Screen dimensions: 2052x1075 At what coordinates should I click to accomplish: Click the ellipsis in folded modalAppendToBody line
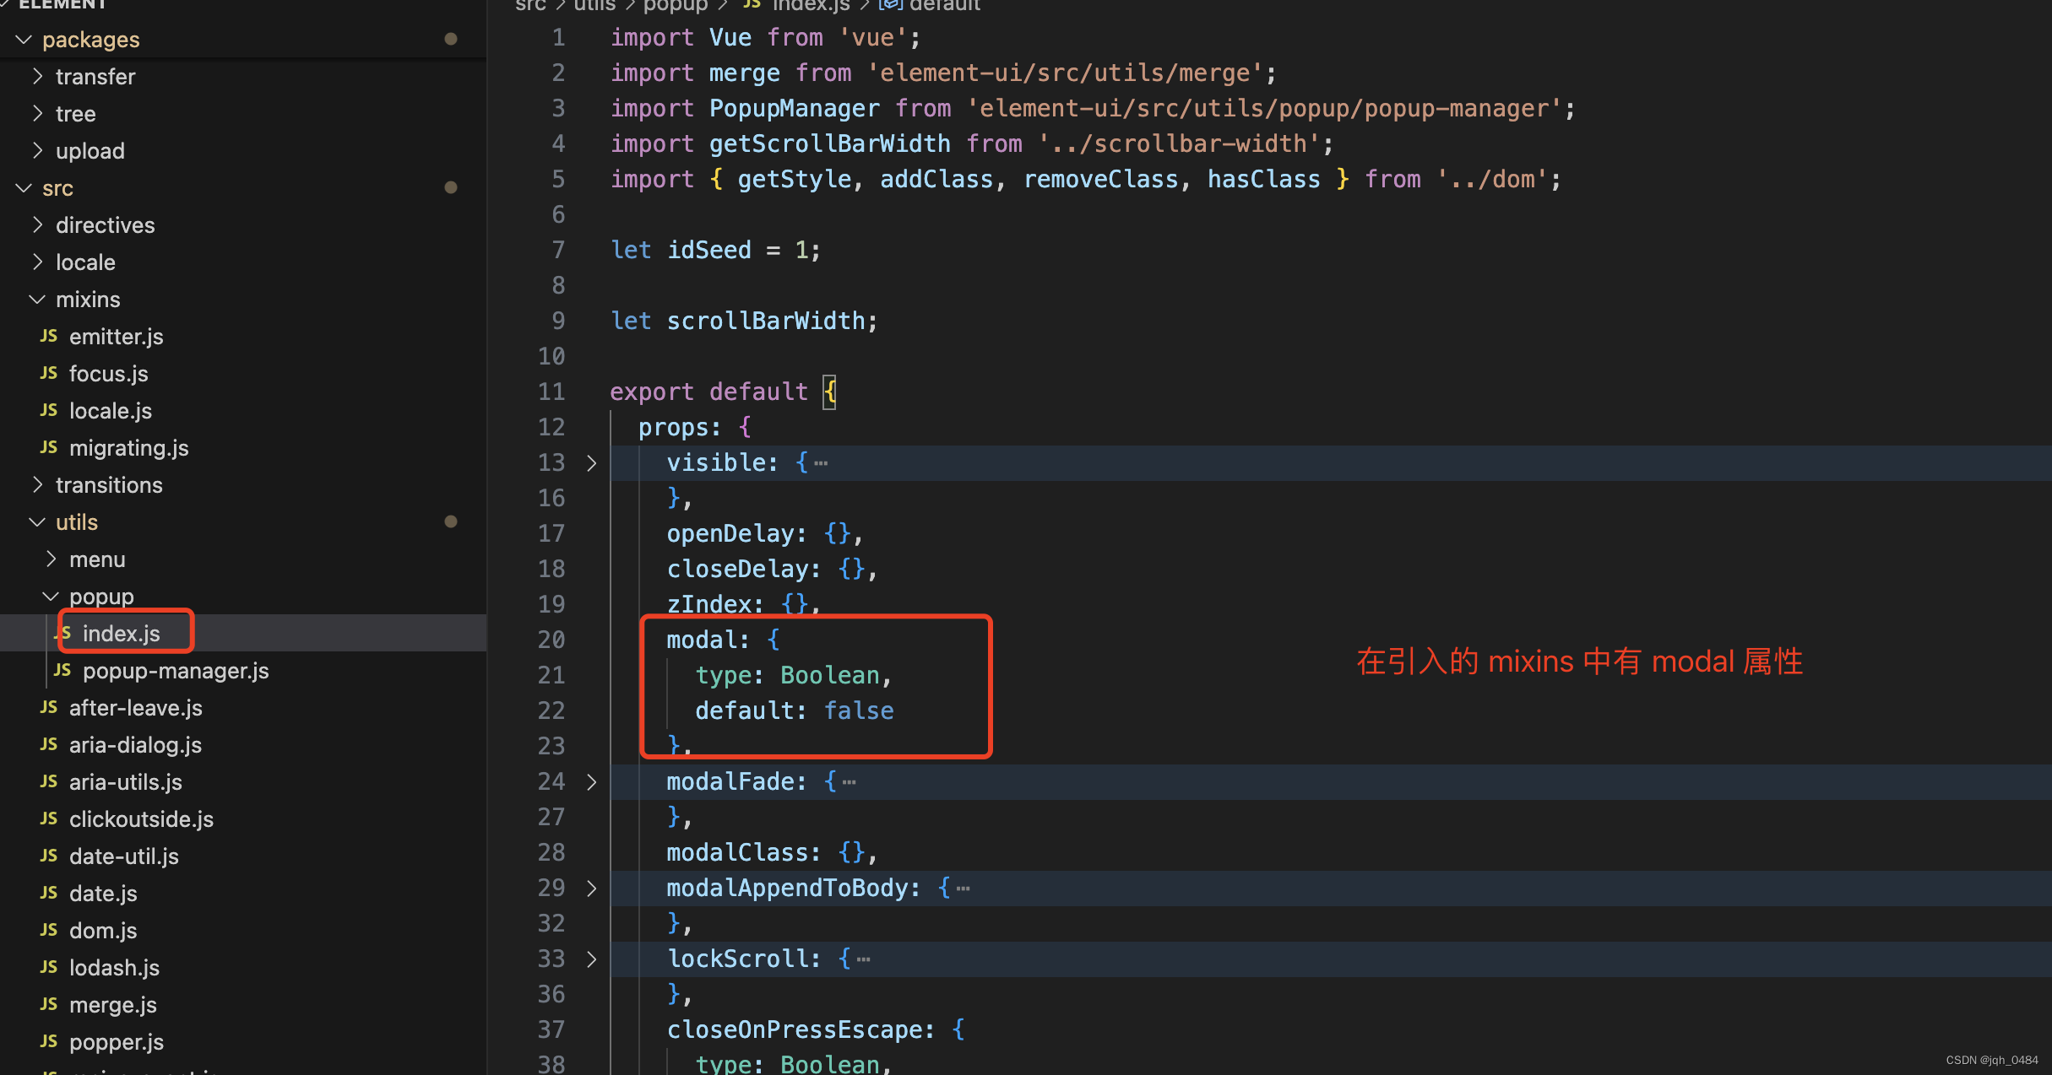tap(964, 889)
